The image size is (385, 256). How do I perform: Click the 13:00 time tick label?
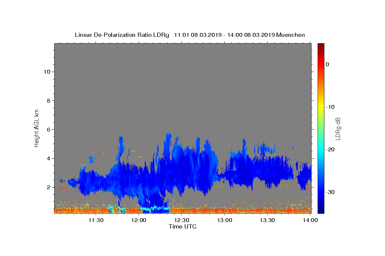[225, 220]
